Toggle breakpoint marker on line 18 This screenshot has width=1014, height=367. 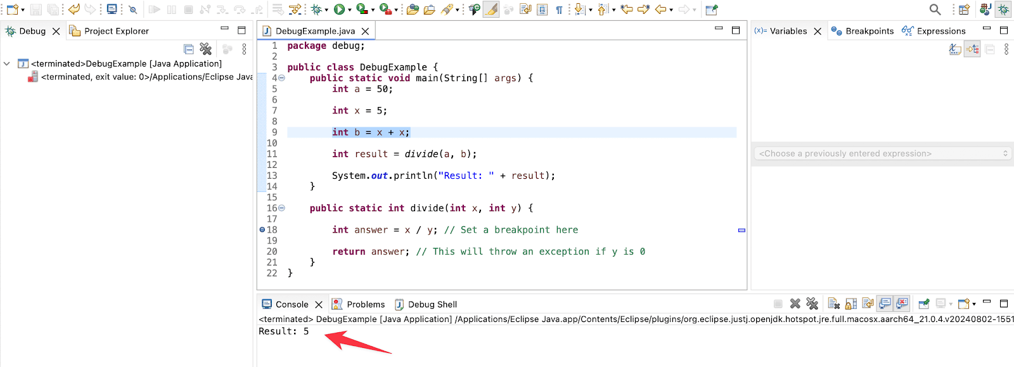coord(262,229)
